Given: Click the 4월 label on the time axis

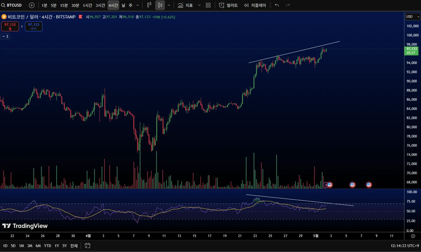Looking at the screenshot, I should click(88, 236).
